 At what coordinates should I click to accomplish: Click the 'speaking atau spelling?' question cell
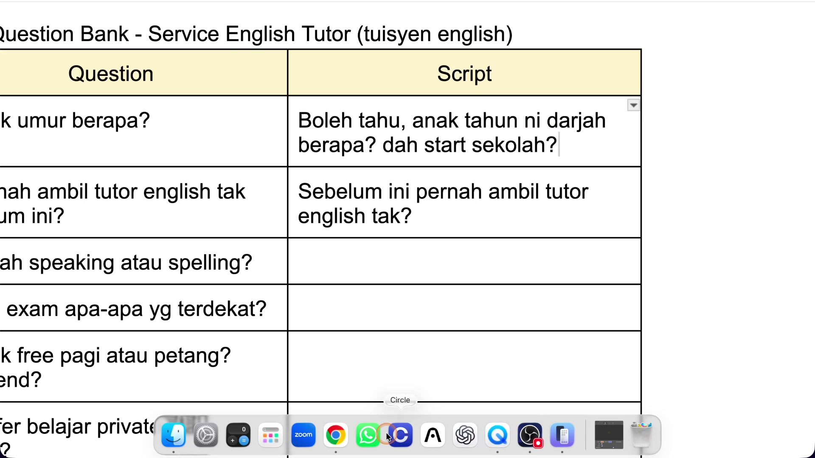click(143, 262)
